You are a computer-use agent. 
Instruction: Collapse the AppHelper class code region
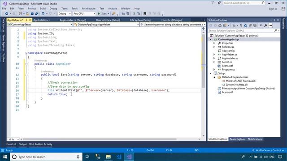[x=26, y=64]
